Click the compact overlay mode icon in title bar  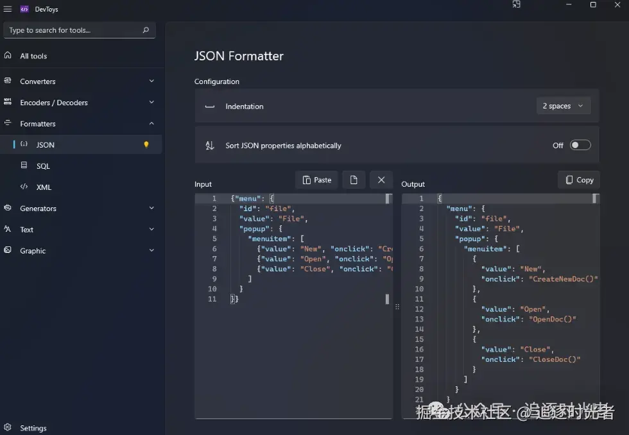(516, 4)
